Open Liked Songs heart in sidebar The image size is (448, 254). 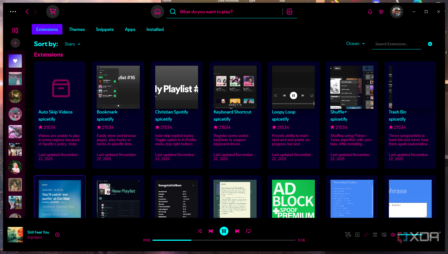(x=15, y=61)
